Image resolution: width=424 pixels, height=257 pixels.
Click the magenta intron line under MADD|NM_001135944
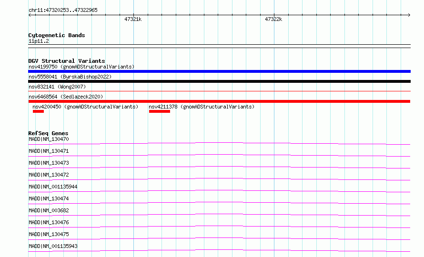tap(219, 191)
